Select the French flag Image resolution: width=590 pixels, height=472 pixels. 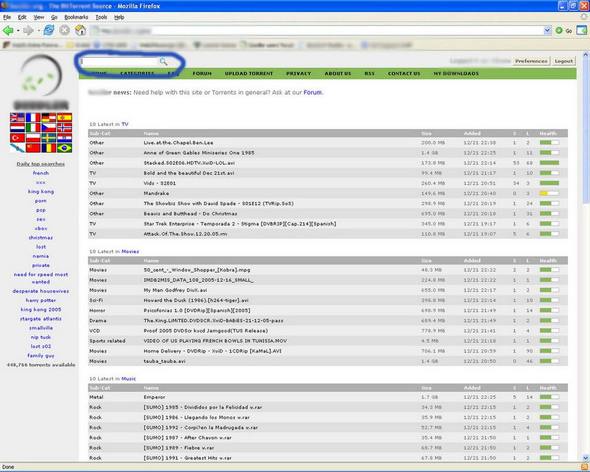tap(33, 118)
